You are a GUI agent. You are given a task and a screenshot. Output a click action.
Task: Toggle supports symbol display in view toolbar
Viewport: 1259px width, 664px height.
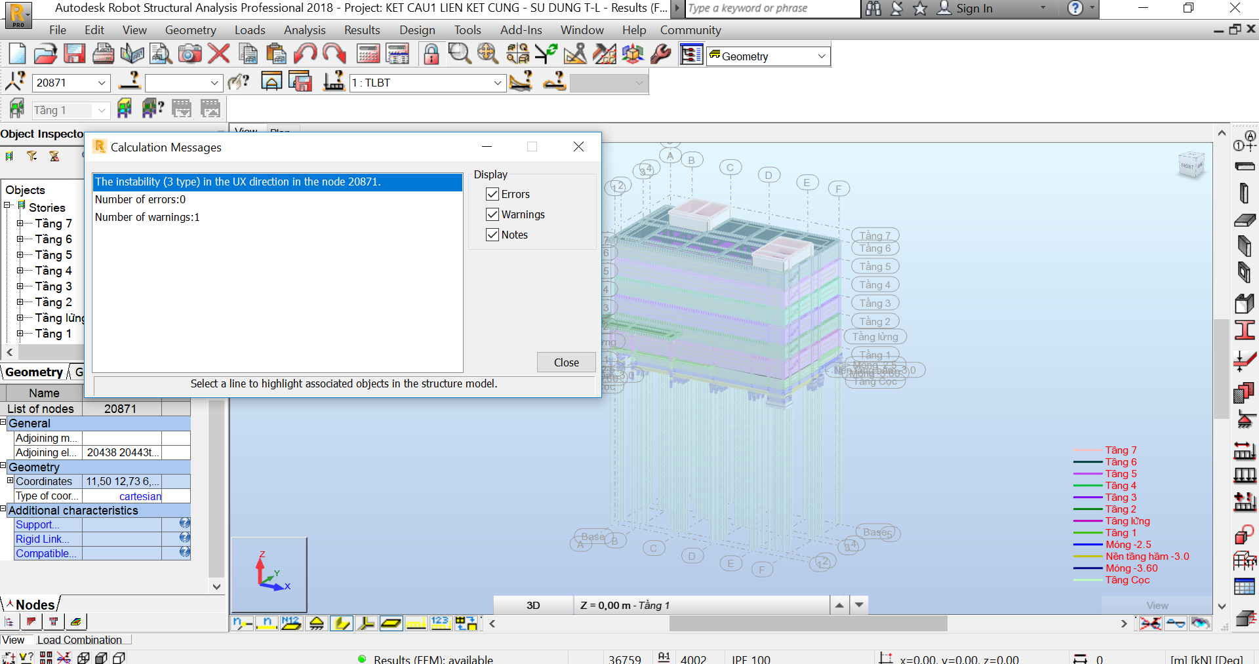pos(316,623)
